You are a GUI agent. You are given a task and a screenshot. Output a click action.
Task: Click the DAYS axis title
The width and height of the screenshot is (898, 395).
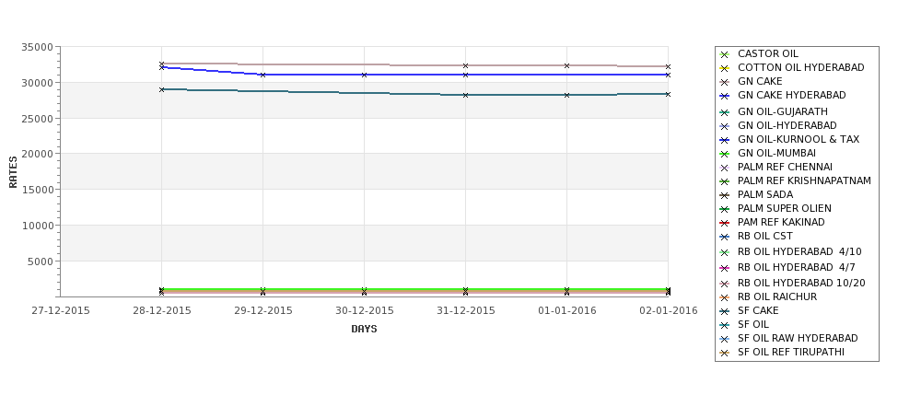364,330
